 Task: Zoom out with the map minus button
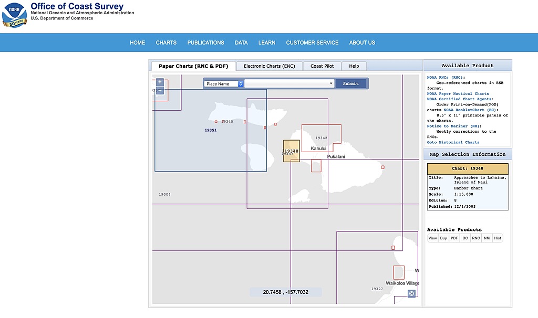pos(160,90)
